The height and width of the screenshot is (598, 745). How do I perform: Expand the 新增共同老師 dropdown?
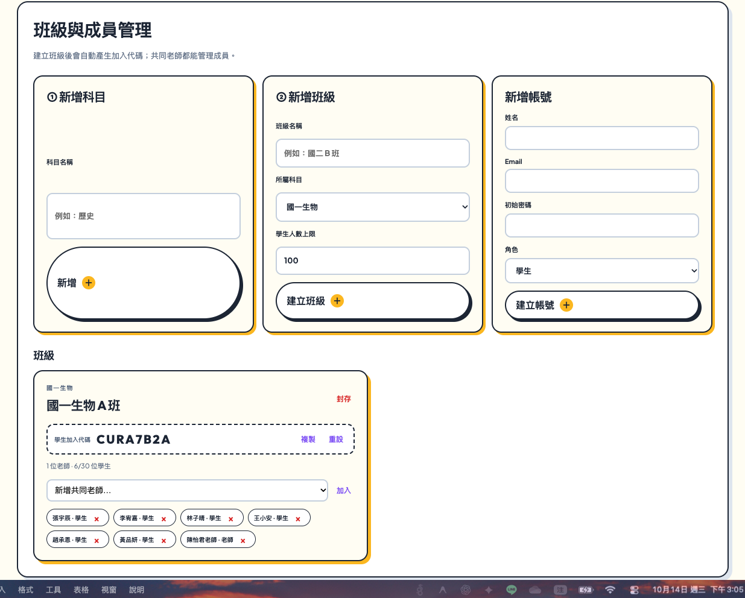pos(187,490)
